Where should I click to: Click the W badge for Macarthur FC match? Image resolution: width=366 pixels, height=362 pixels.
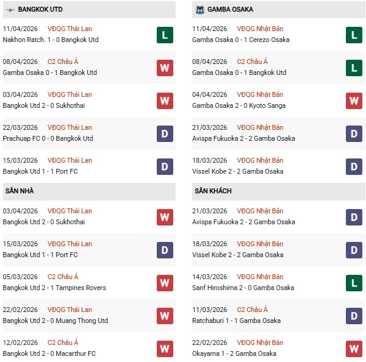click(x=164, y=349)
